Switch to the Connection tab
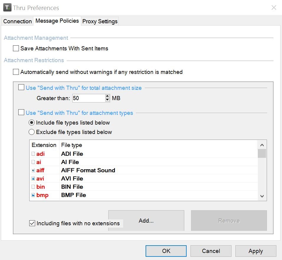This screenshot has height=260, width=282. [x=17, y=21]
